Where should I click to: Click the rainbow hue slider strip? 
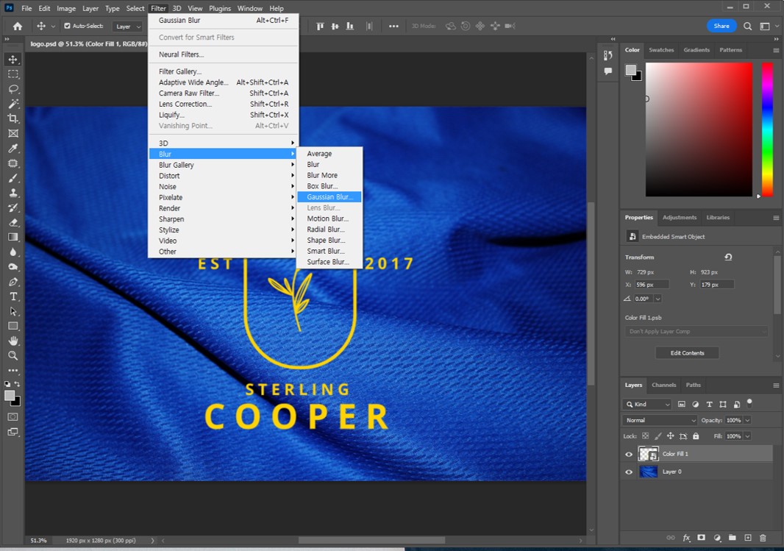(767, 129)
